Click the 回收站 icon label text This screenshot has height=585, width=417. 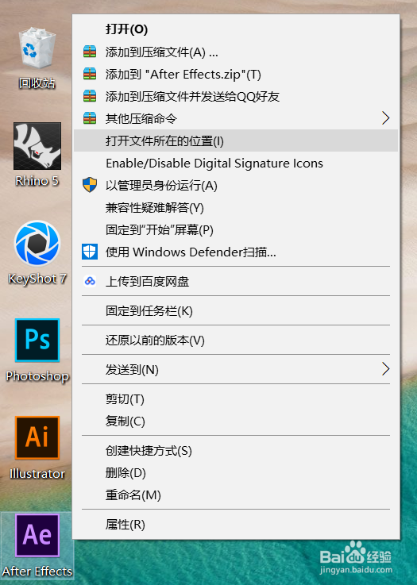pos(37,83)
